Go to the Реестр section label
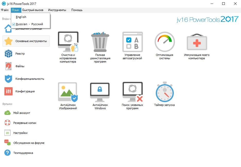 tap(20, 54)
